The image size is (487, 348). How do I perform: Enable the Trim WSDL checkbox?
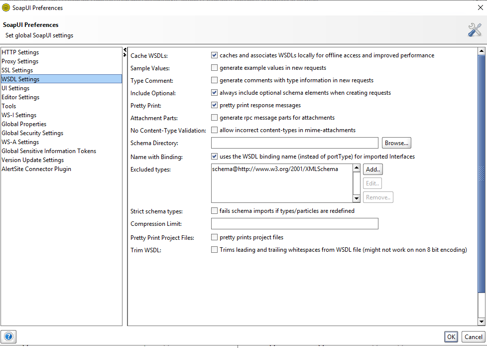coord(214,250)
